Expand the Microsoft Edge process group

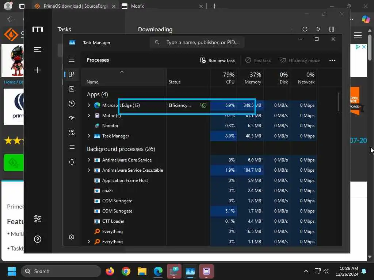89,105
